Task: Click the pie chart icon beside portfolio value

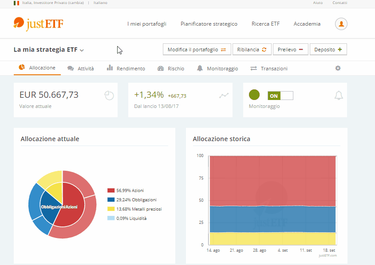Action: (109, 96)
